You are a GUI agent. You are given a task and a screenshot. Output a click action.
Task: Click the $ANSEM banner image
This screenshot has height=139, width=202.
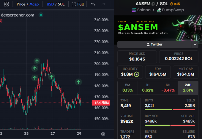pyautogui.click(x=158, y=28)
